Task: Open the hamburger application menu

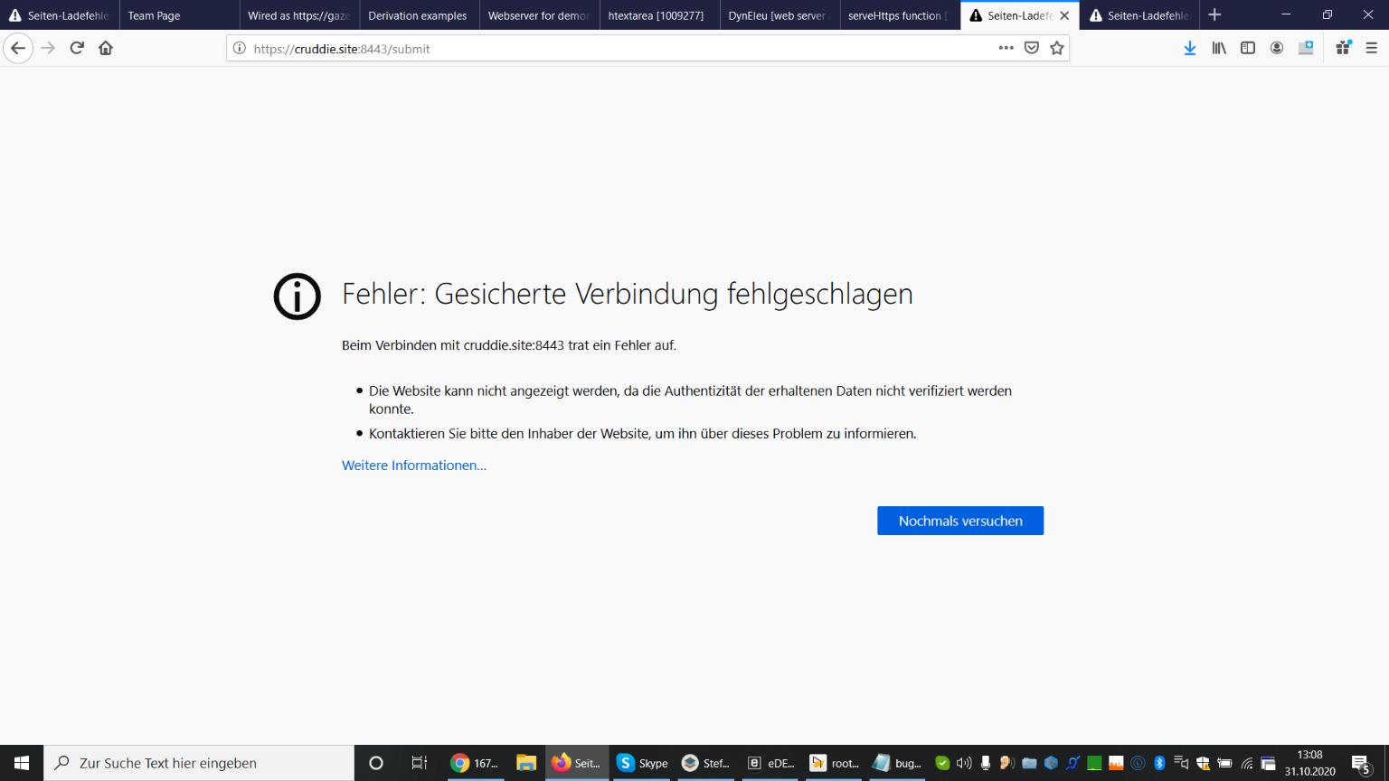Action: [x=1371, y=48]
